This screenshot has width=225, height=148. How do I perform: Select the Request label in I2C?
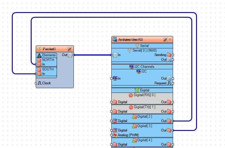[160, 83]
